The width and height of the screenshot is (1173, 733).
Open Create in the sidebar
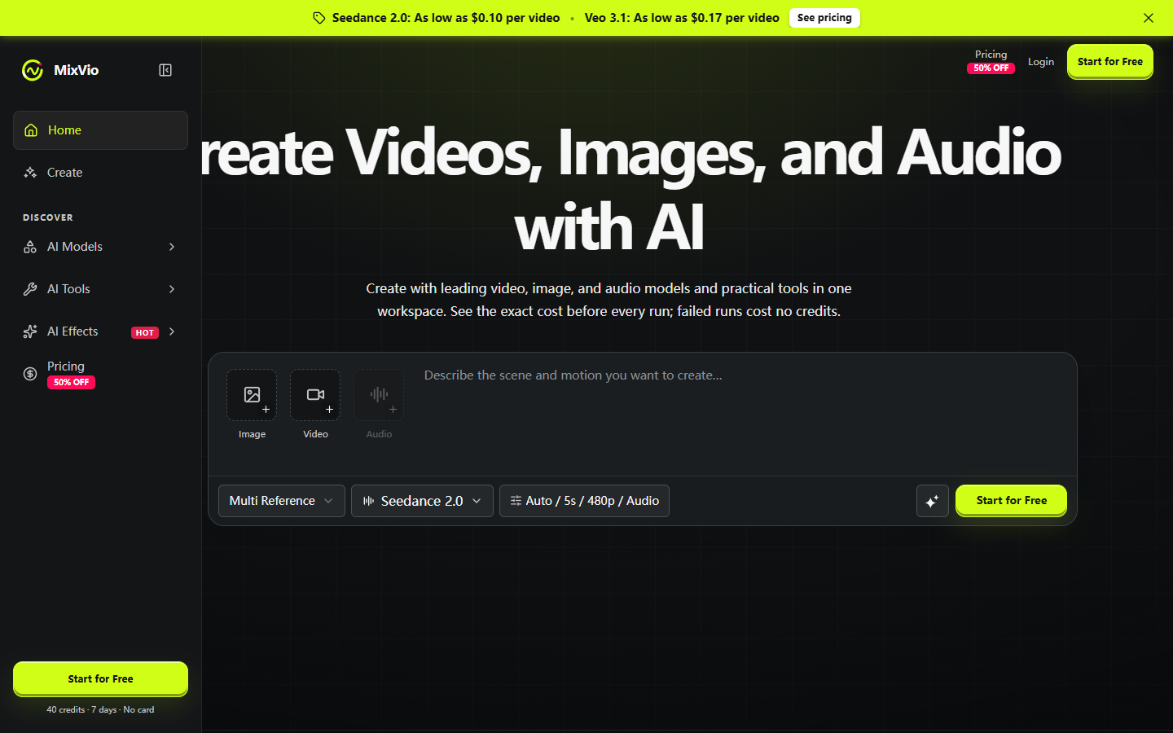100,173
